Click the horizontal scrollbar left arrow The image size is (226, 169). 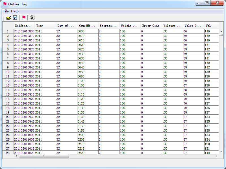tap(16, 156)
